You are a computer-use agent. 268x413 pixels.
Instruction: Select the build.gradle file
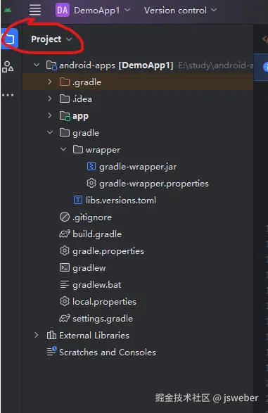coord(138,234)
